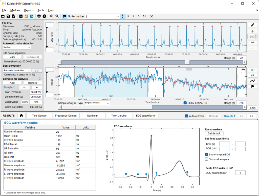Click the add new file icon
The width and height of the screenshot is (259, 196).
click(x=14, y=16)
